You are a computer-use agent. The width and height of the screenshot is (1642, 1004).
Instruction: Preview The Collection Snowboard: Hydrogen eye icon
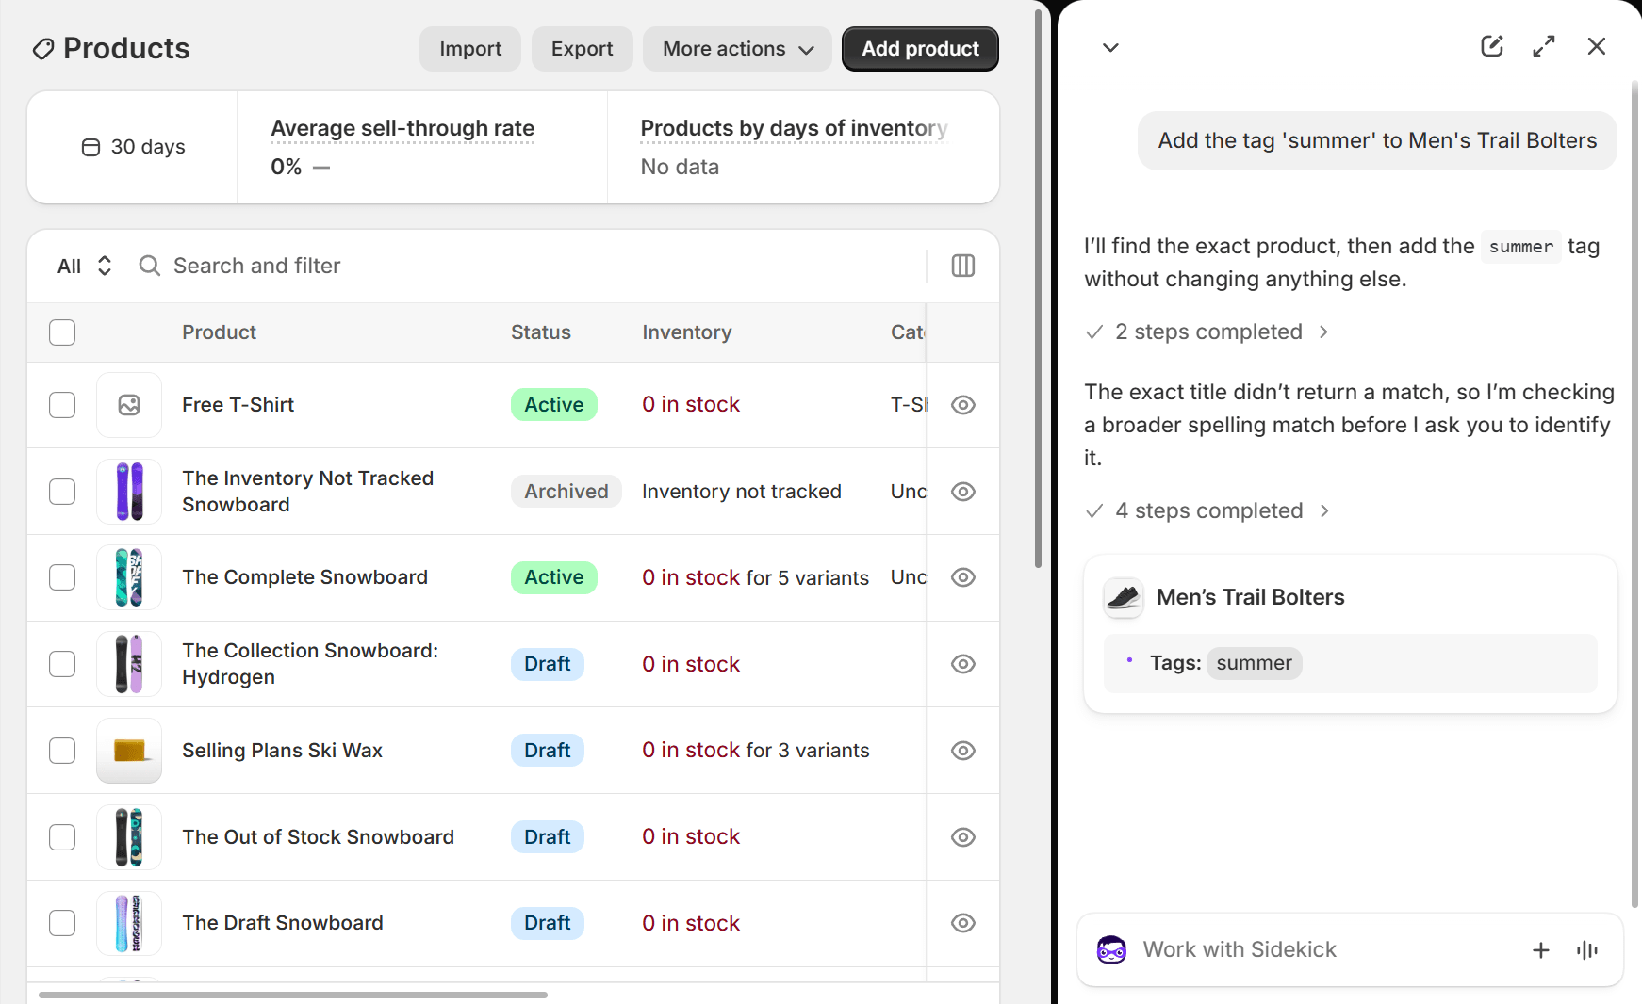(962, 664)
